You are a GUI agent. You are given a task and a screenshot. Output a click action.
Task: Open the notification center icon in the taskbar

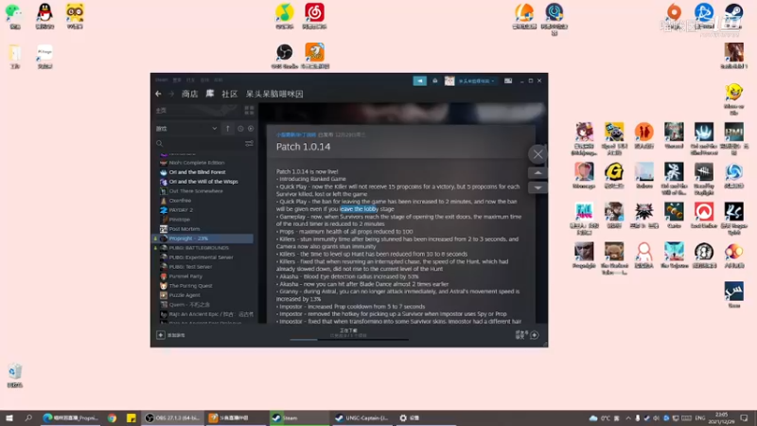744,418
